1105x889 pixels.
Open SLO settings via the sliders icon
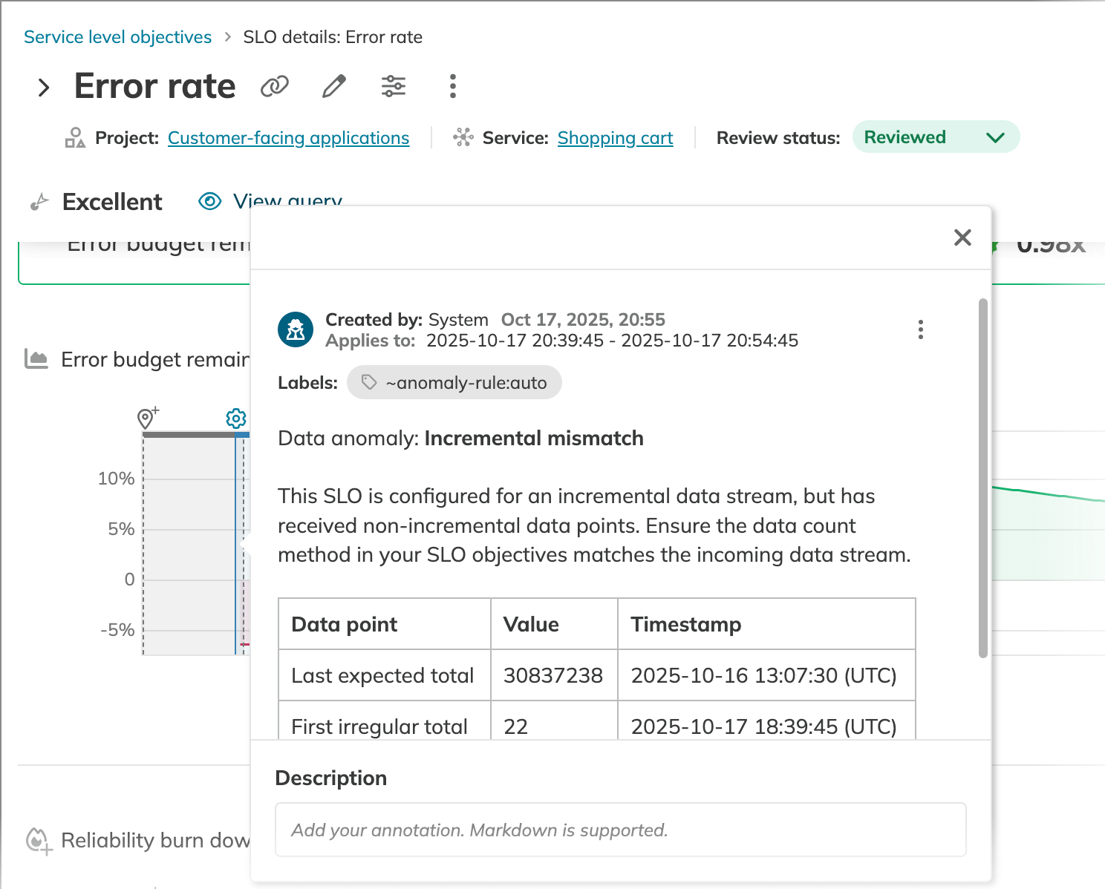[x=394, y=86]
